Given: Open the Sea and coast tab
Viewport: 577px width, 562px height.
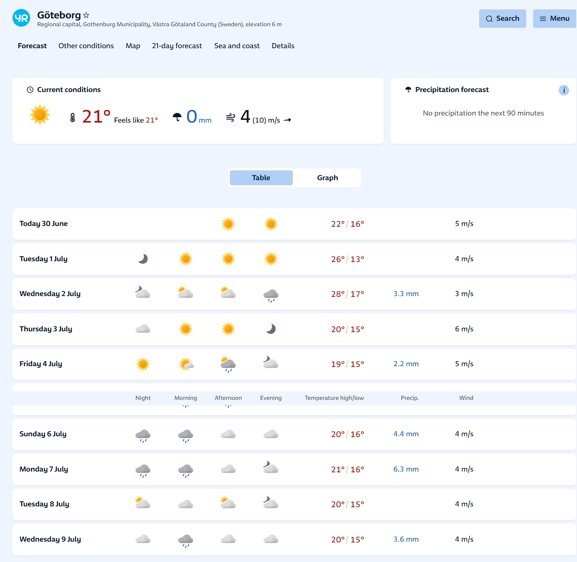Looking at the screenshot, I should point(237,46).
